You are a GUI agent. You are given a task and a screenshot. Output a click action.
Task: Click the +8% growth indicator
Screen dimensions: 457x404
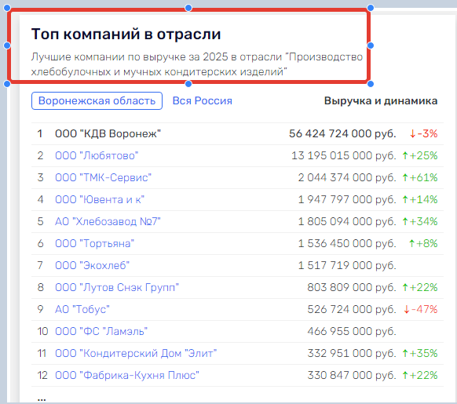click(423, 243)
